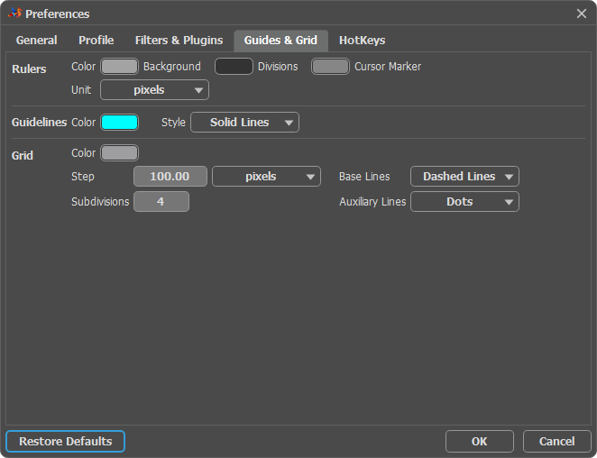Expand the Base Lines Dashed Lines dropdown
The height and width of the screenshot is (458, 597).
pyautogui.click(x=464, y=177)
